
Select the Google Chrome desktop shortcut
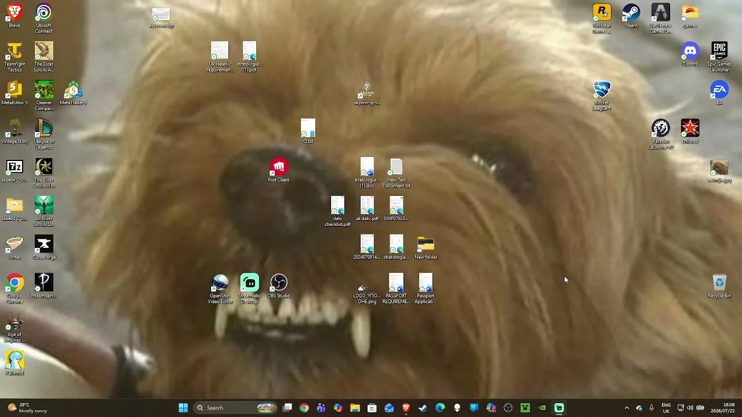tap(14, 289)
